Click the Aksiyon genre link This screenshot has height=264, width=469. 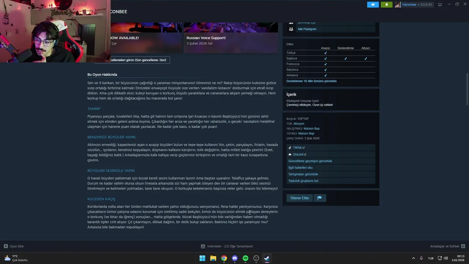click(x=299, y=124)
